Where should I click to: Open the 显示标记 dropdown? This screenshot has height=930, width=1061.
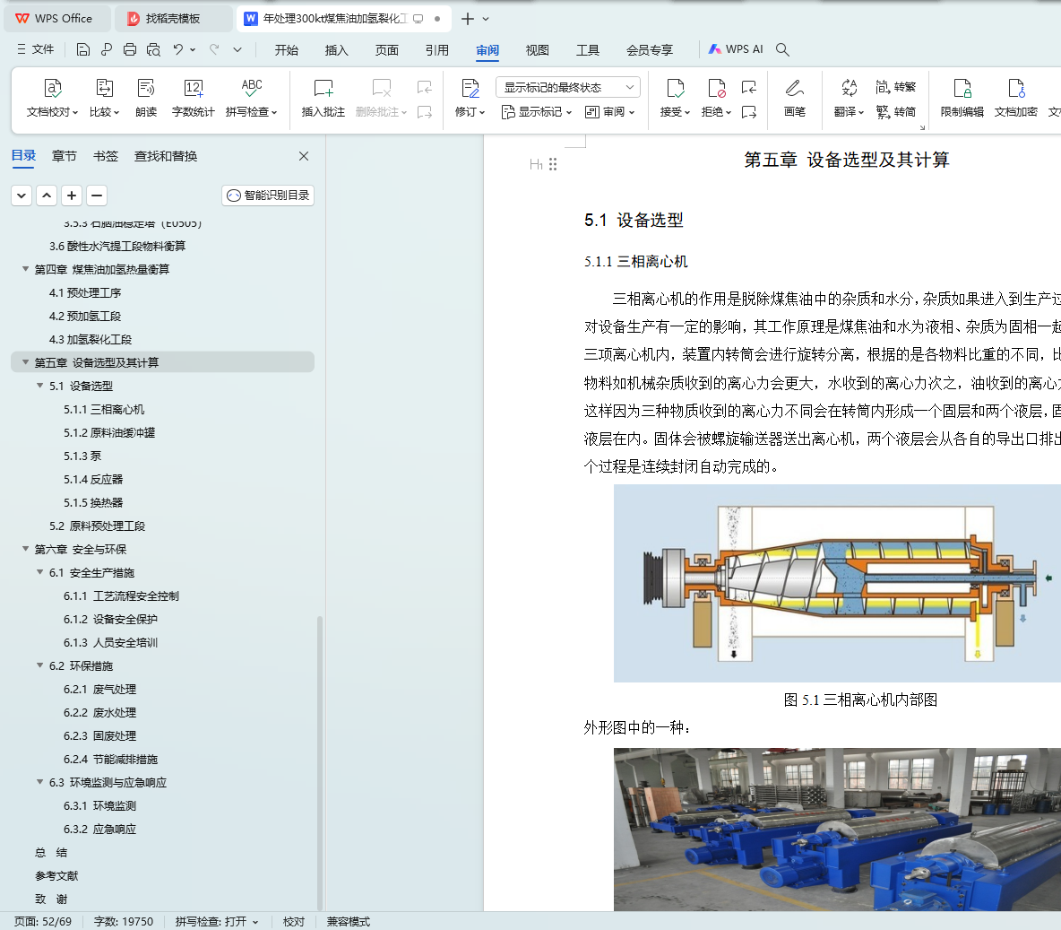[x=537, y=112]
